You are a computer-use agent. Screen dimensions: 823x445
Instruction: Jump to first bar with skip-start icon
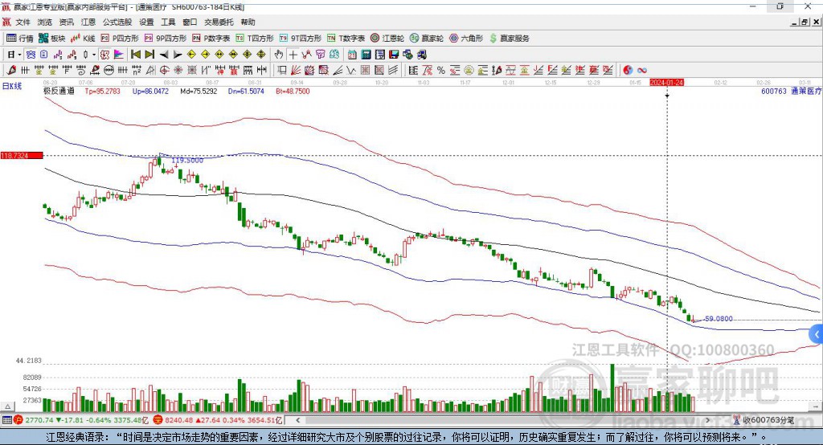[136, 55]
